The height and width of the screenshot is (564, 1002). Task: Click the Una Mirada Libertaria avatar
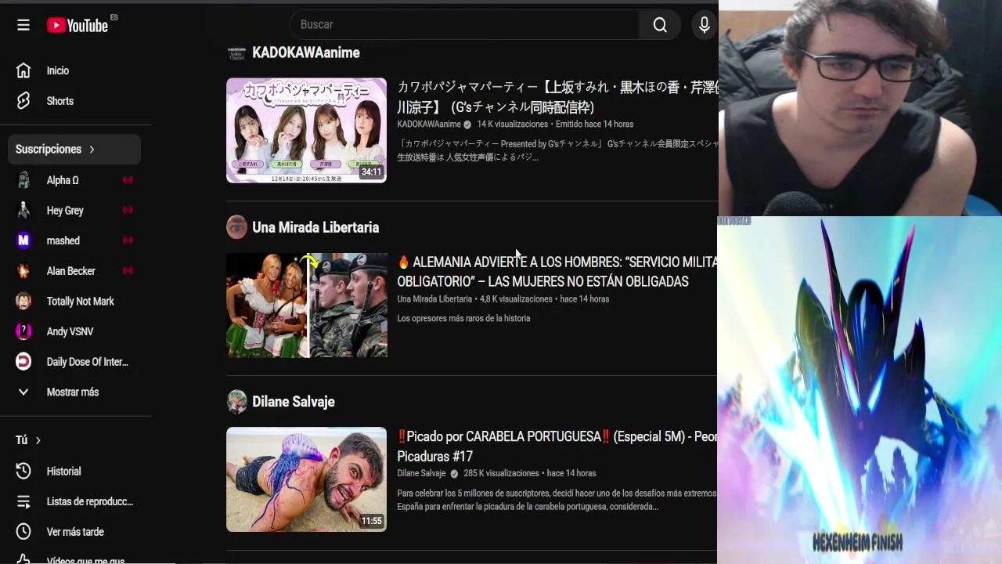tap(236, 227)
